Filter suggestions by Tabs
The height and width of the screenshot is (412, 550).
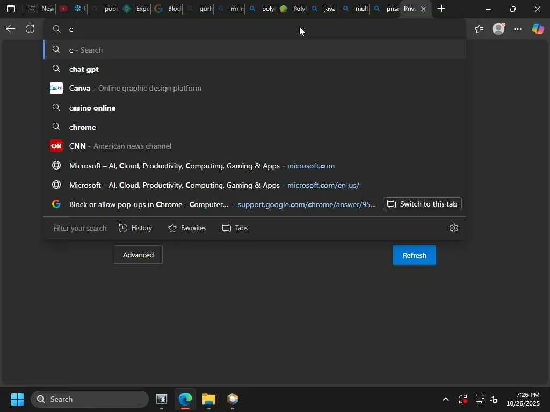(x=235, y=228)
